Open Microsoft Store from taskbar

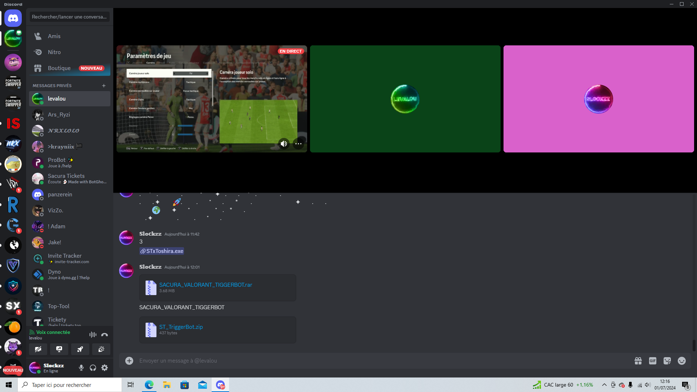(x=184, y=385)
